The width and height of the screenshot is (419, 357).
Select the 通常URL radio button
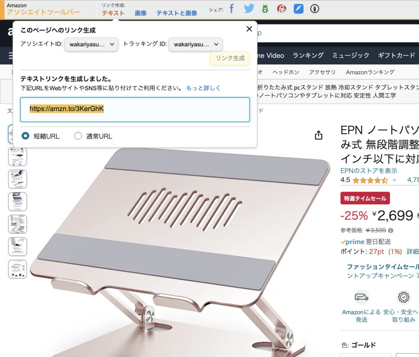point(78,136)
